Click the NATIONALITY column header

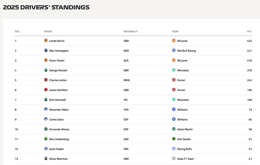(x=131, y=32)
